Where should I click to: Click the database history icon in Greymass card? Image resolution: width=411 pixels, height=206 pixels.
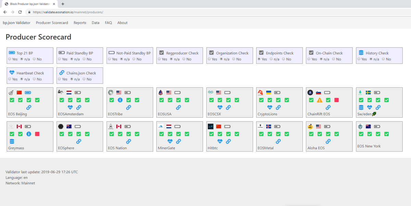coord(12,141)
